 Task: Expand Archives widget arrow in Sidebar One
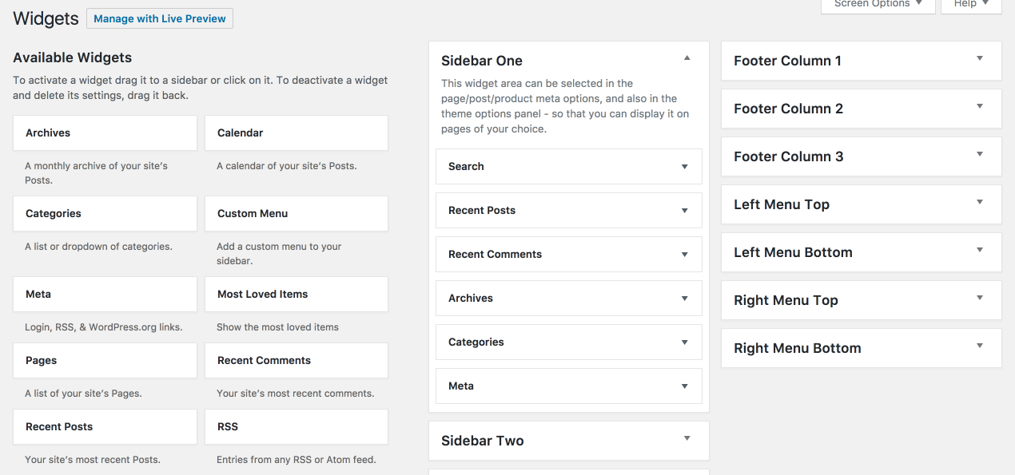pyautogui.click(x=684, y=299)
